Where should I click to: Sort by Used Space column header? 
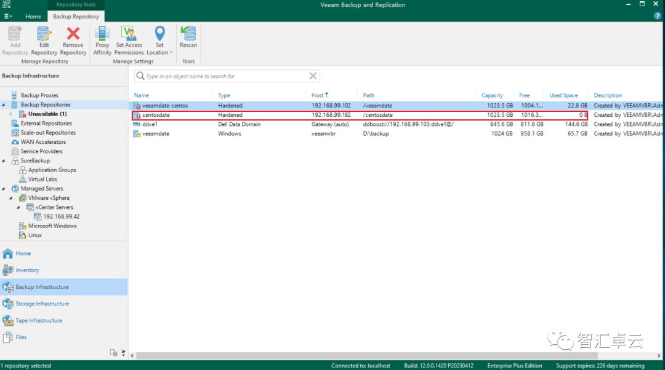tap(563, 95)
